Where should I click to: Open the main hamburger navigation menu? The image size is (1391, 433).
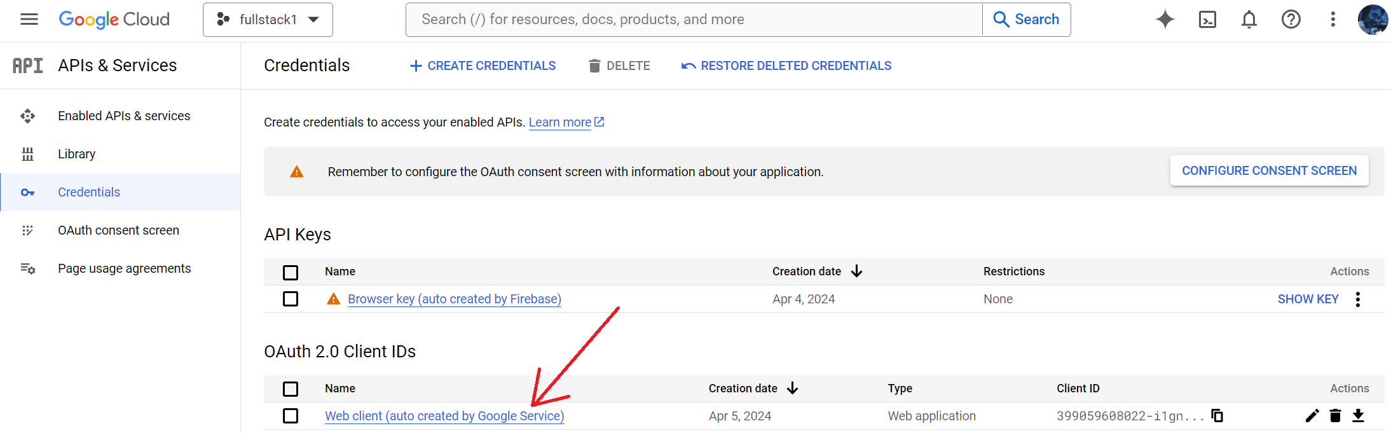[x=29, y=20]
